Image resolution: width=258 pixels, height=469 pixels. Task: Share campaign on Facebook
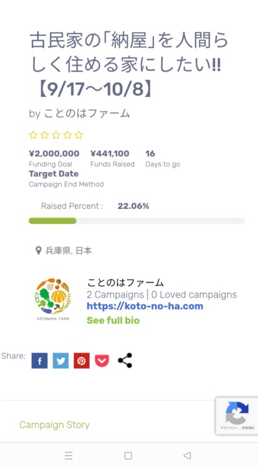[x=40, y=360]
